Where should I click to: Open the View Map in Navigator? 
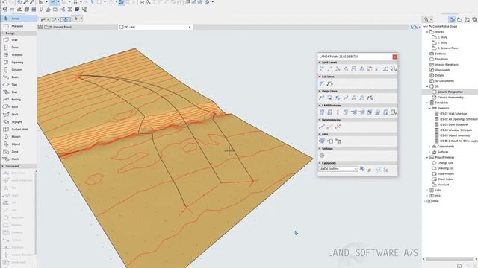pyautogui.click(x=460, y=19)
